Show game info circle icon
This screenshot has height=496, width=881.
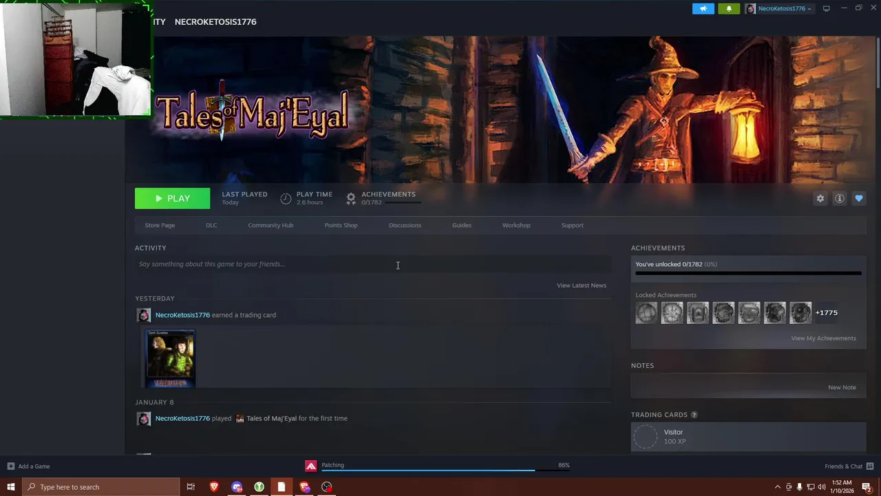840,198
